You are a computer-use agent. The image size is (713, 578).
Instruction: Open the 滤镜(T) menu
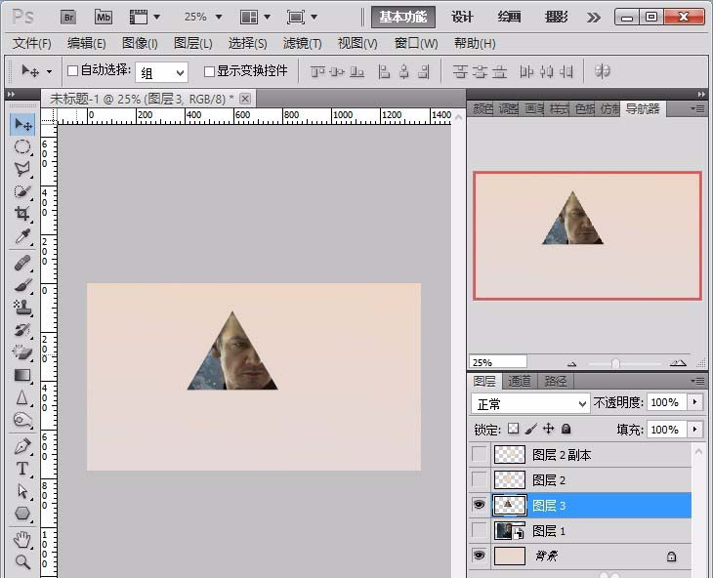coord(302,43)
